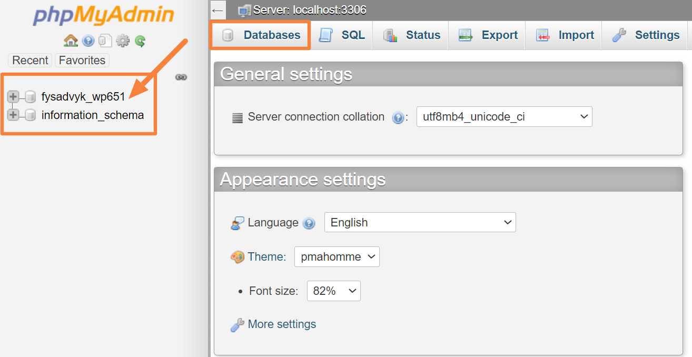Reload navigation panel with green refresh icon
The height and width of the screenshot is (357, 692).
[x=140, y=41]
